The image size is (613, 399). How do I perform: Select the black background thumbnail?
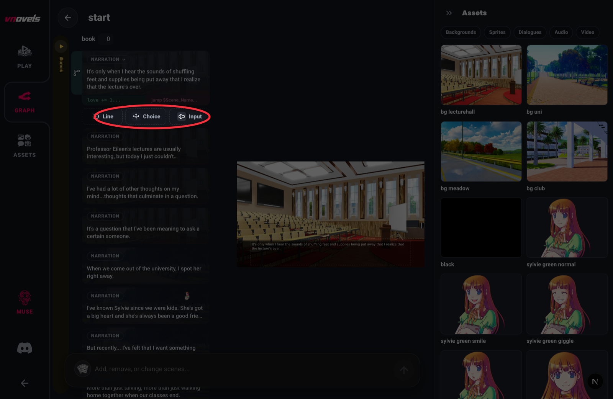(481, 227)
